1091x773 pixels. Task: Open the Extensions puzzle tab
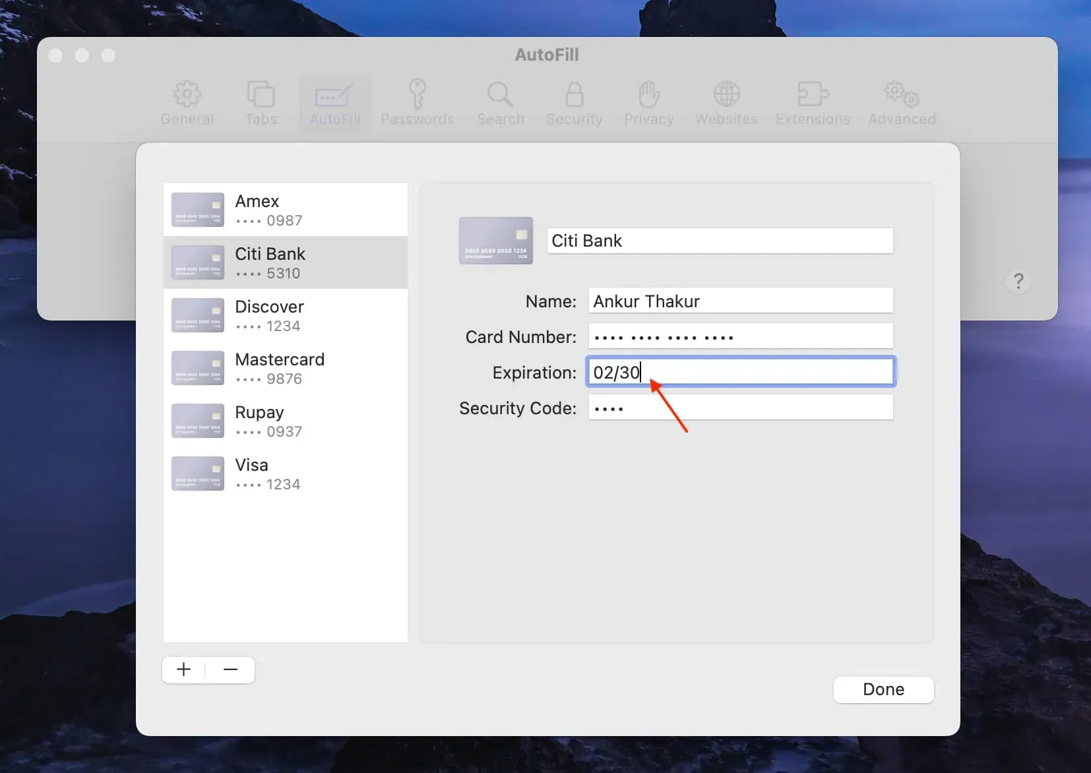[x=813, y=103]
